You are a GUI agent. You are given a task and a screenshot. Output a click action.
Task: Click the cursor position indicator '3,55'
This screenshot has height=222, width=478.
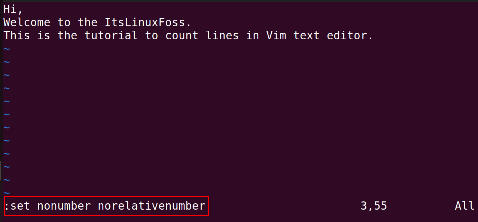374,206
